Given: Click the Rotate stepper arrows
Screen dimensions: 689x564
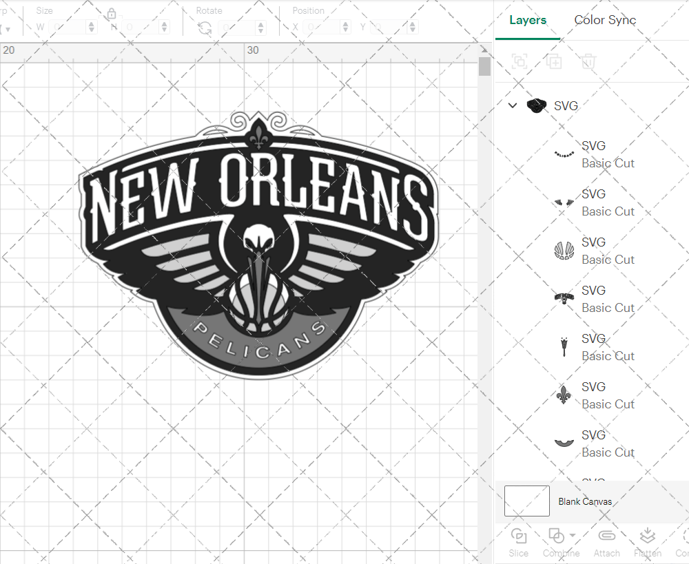Looking at the screenshot, I should click(261, 28).
